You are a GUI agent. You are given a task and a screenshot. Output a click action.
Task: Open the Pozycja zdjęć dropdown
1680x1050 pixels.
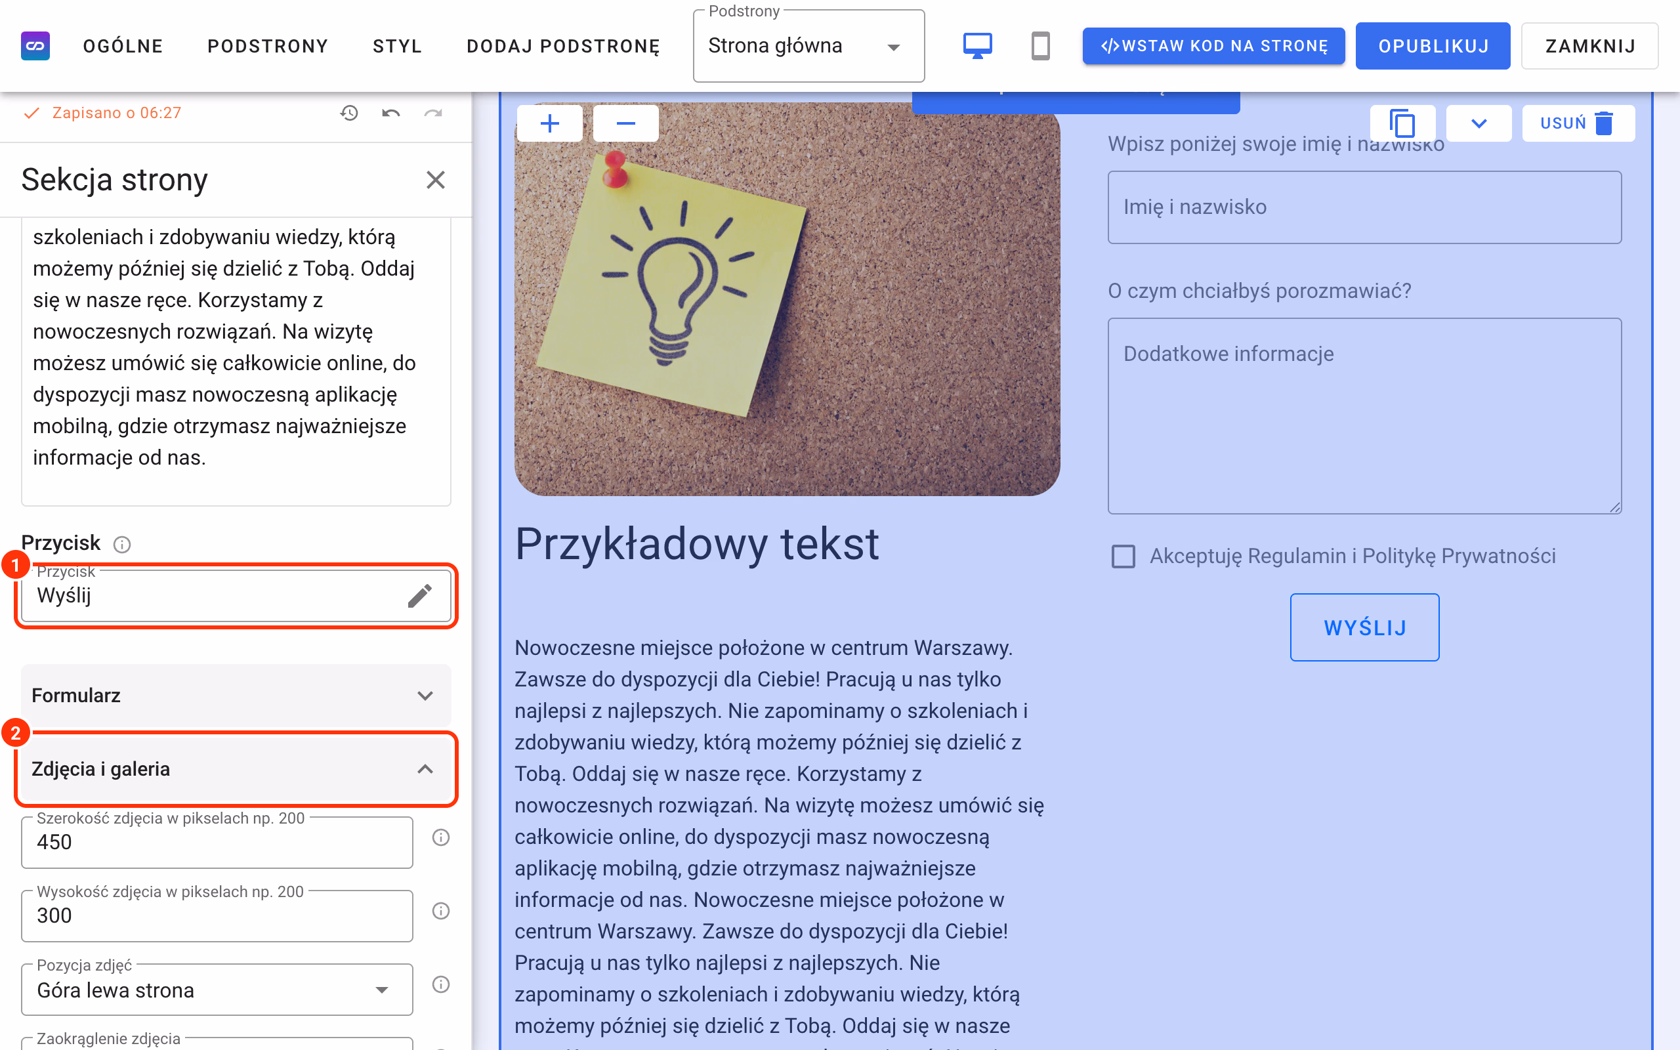217,990
